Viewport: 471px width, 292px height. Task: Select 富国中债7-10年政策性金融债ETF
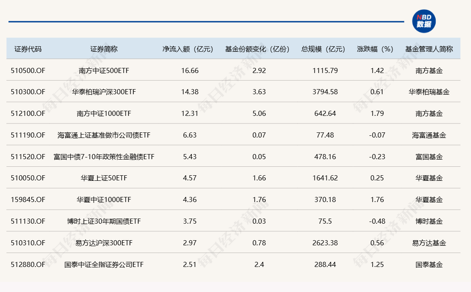pos(104,157)
